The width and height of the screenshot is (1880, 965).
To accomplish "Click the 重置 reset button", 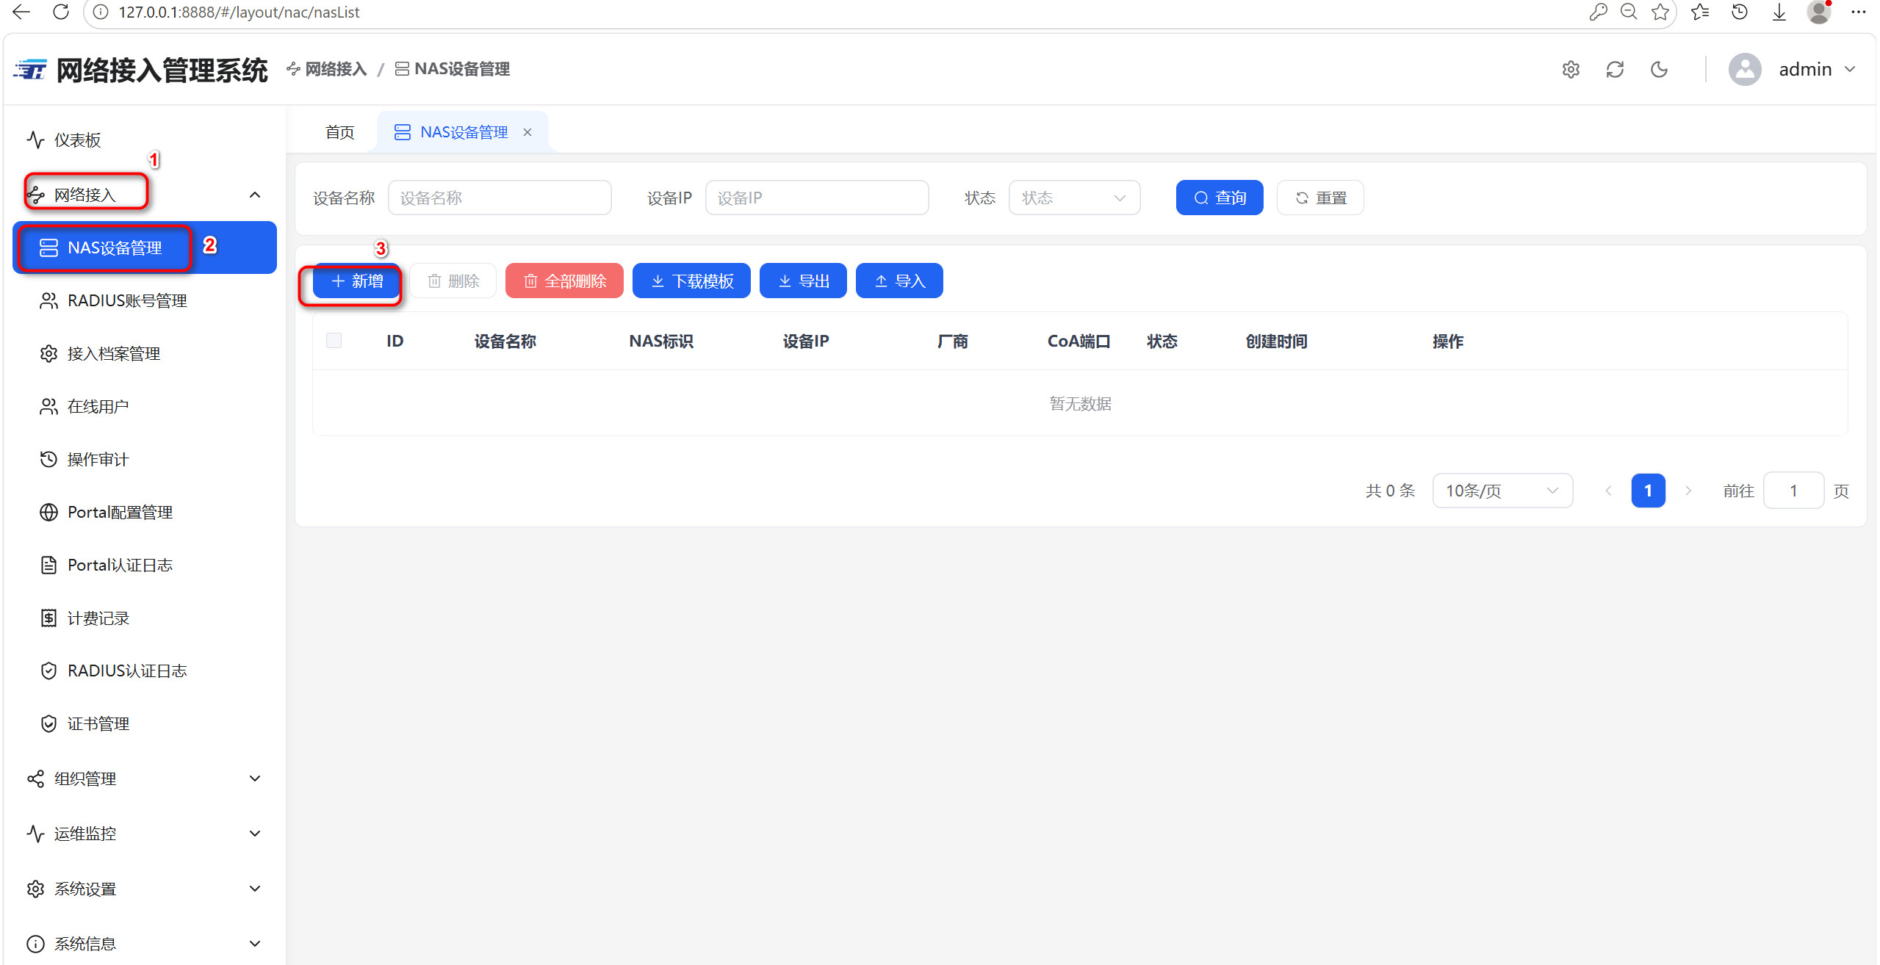I will [1320, 198].
